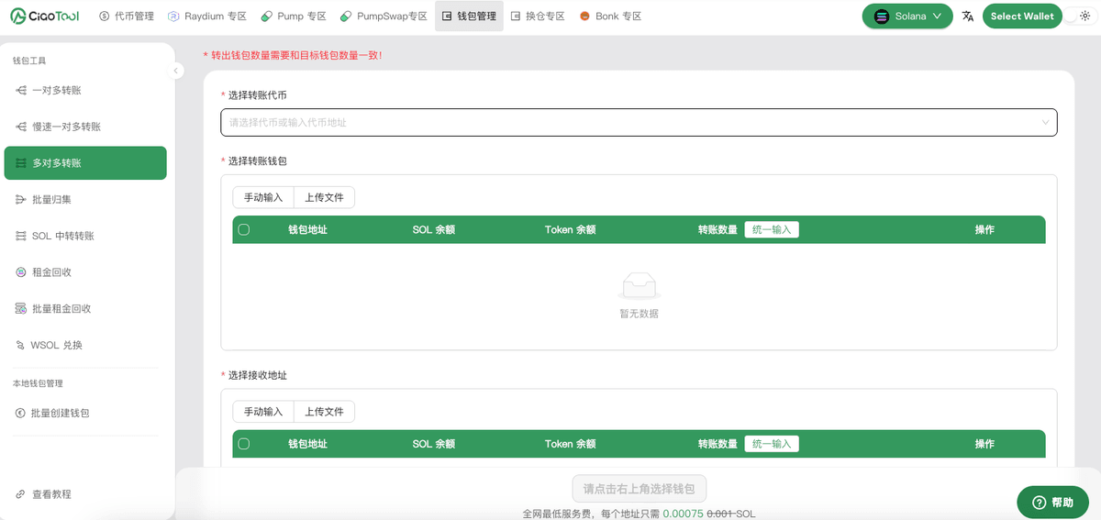This screenshot has width=1101, height=520.
Task: Click the Select Wallet button
Action: point(1022,16)
